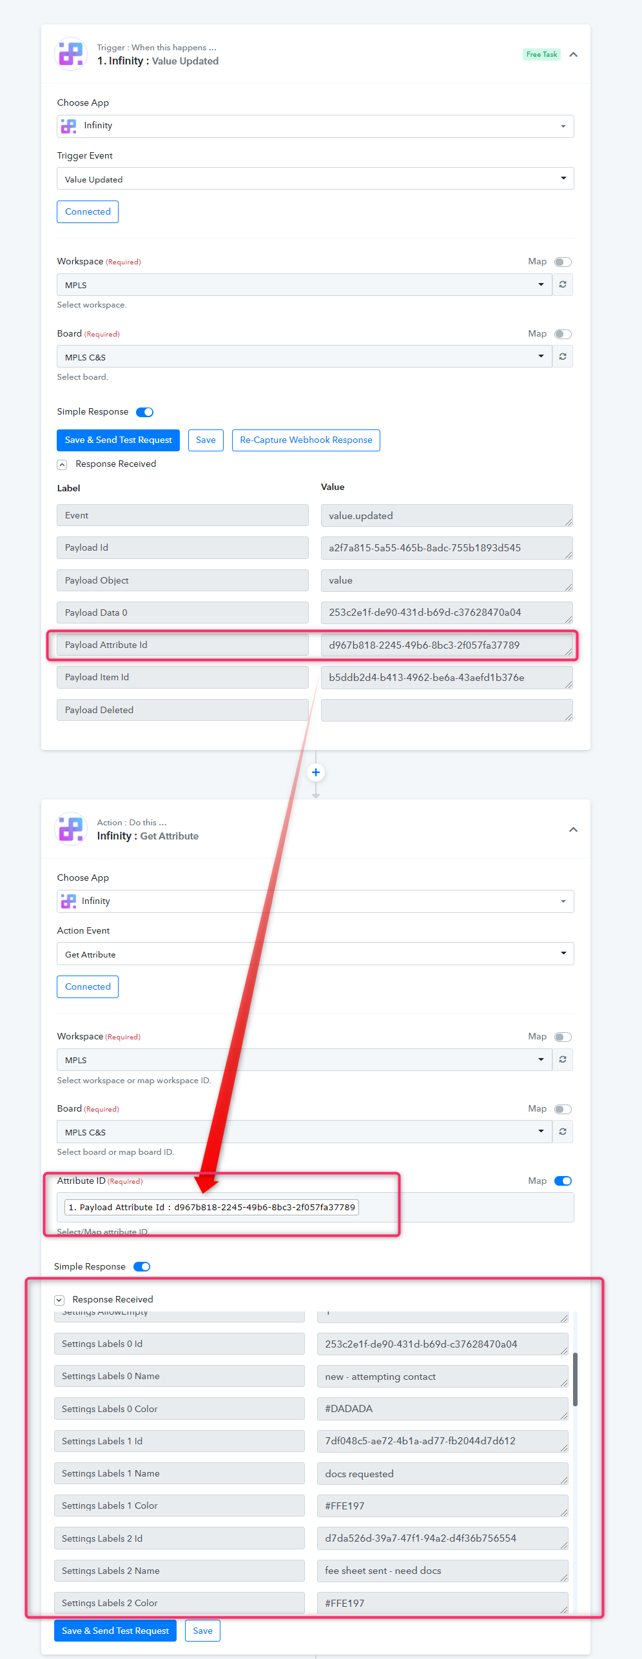Add a step with the plus icon
This screenshot has height=1659, width=642.
pos(316,772)
